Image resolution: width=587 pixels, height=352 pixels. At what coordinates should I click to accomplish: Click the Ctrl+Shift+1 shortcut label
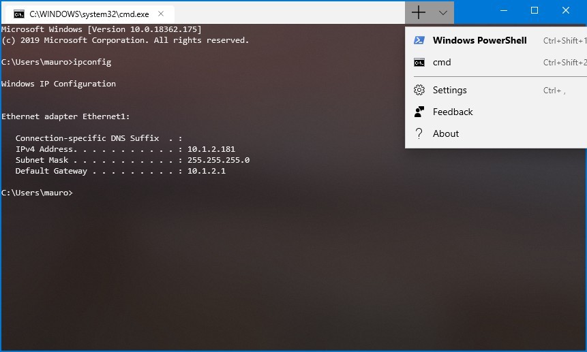[x=565, y=41]
